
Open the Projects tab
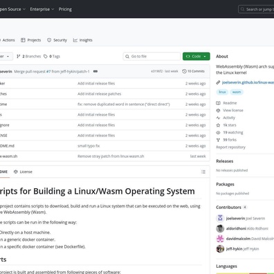[30, 40]
